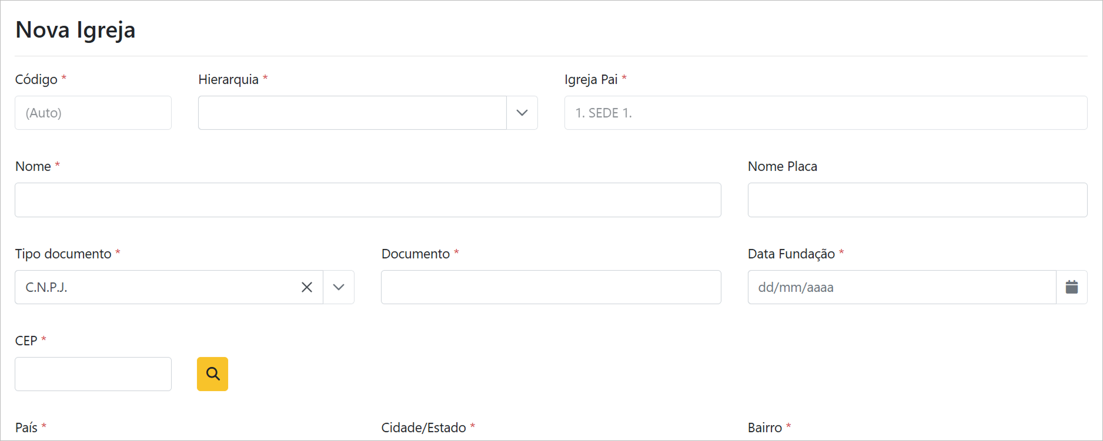
Task: Click into the Nome text field
Action: [367, 200]
